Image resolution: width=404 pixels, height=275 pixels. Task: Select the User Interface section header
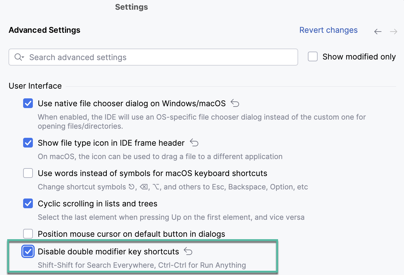(35, 86)
